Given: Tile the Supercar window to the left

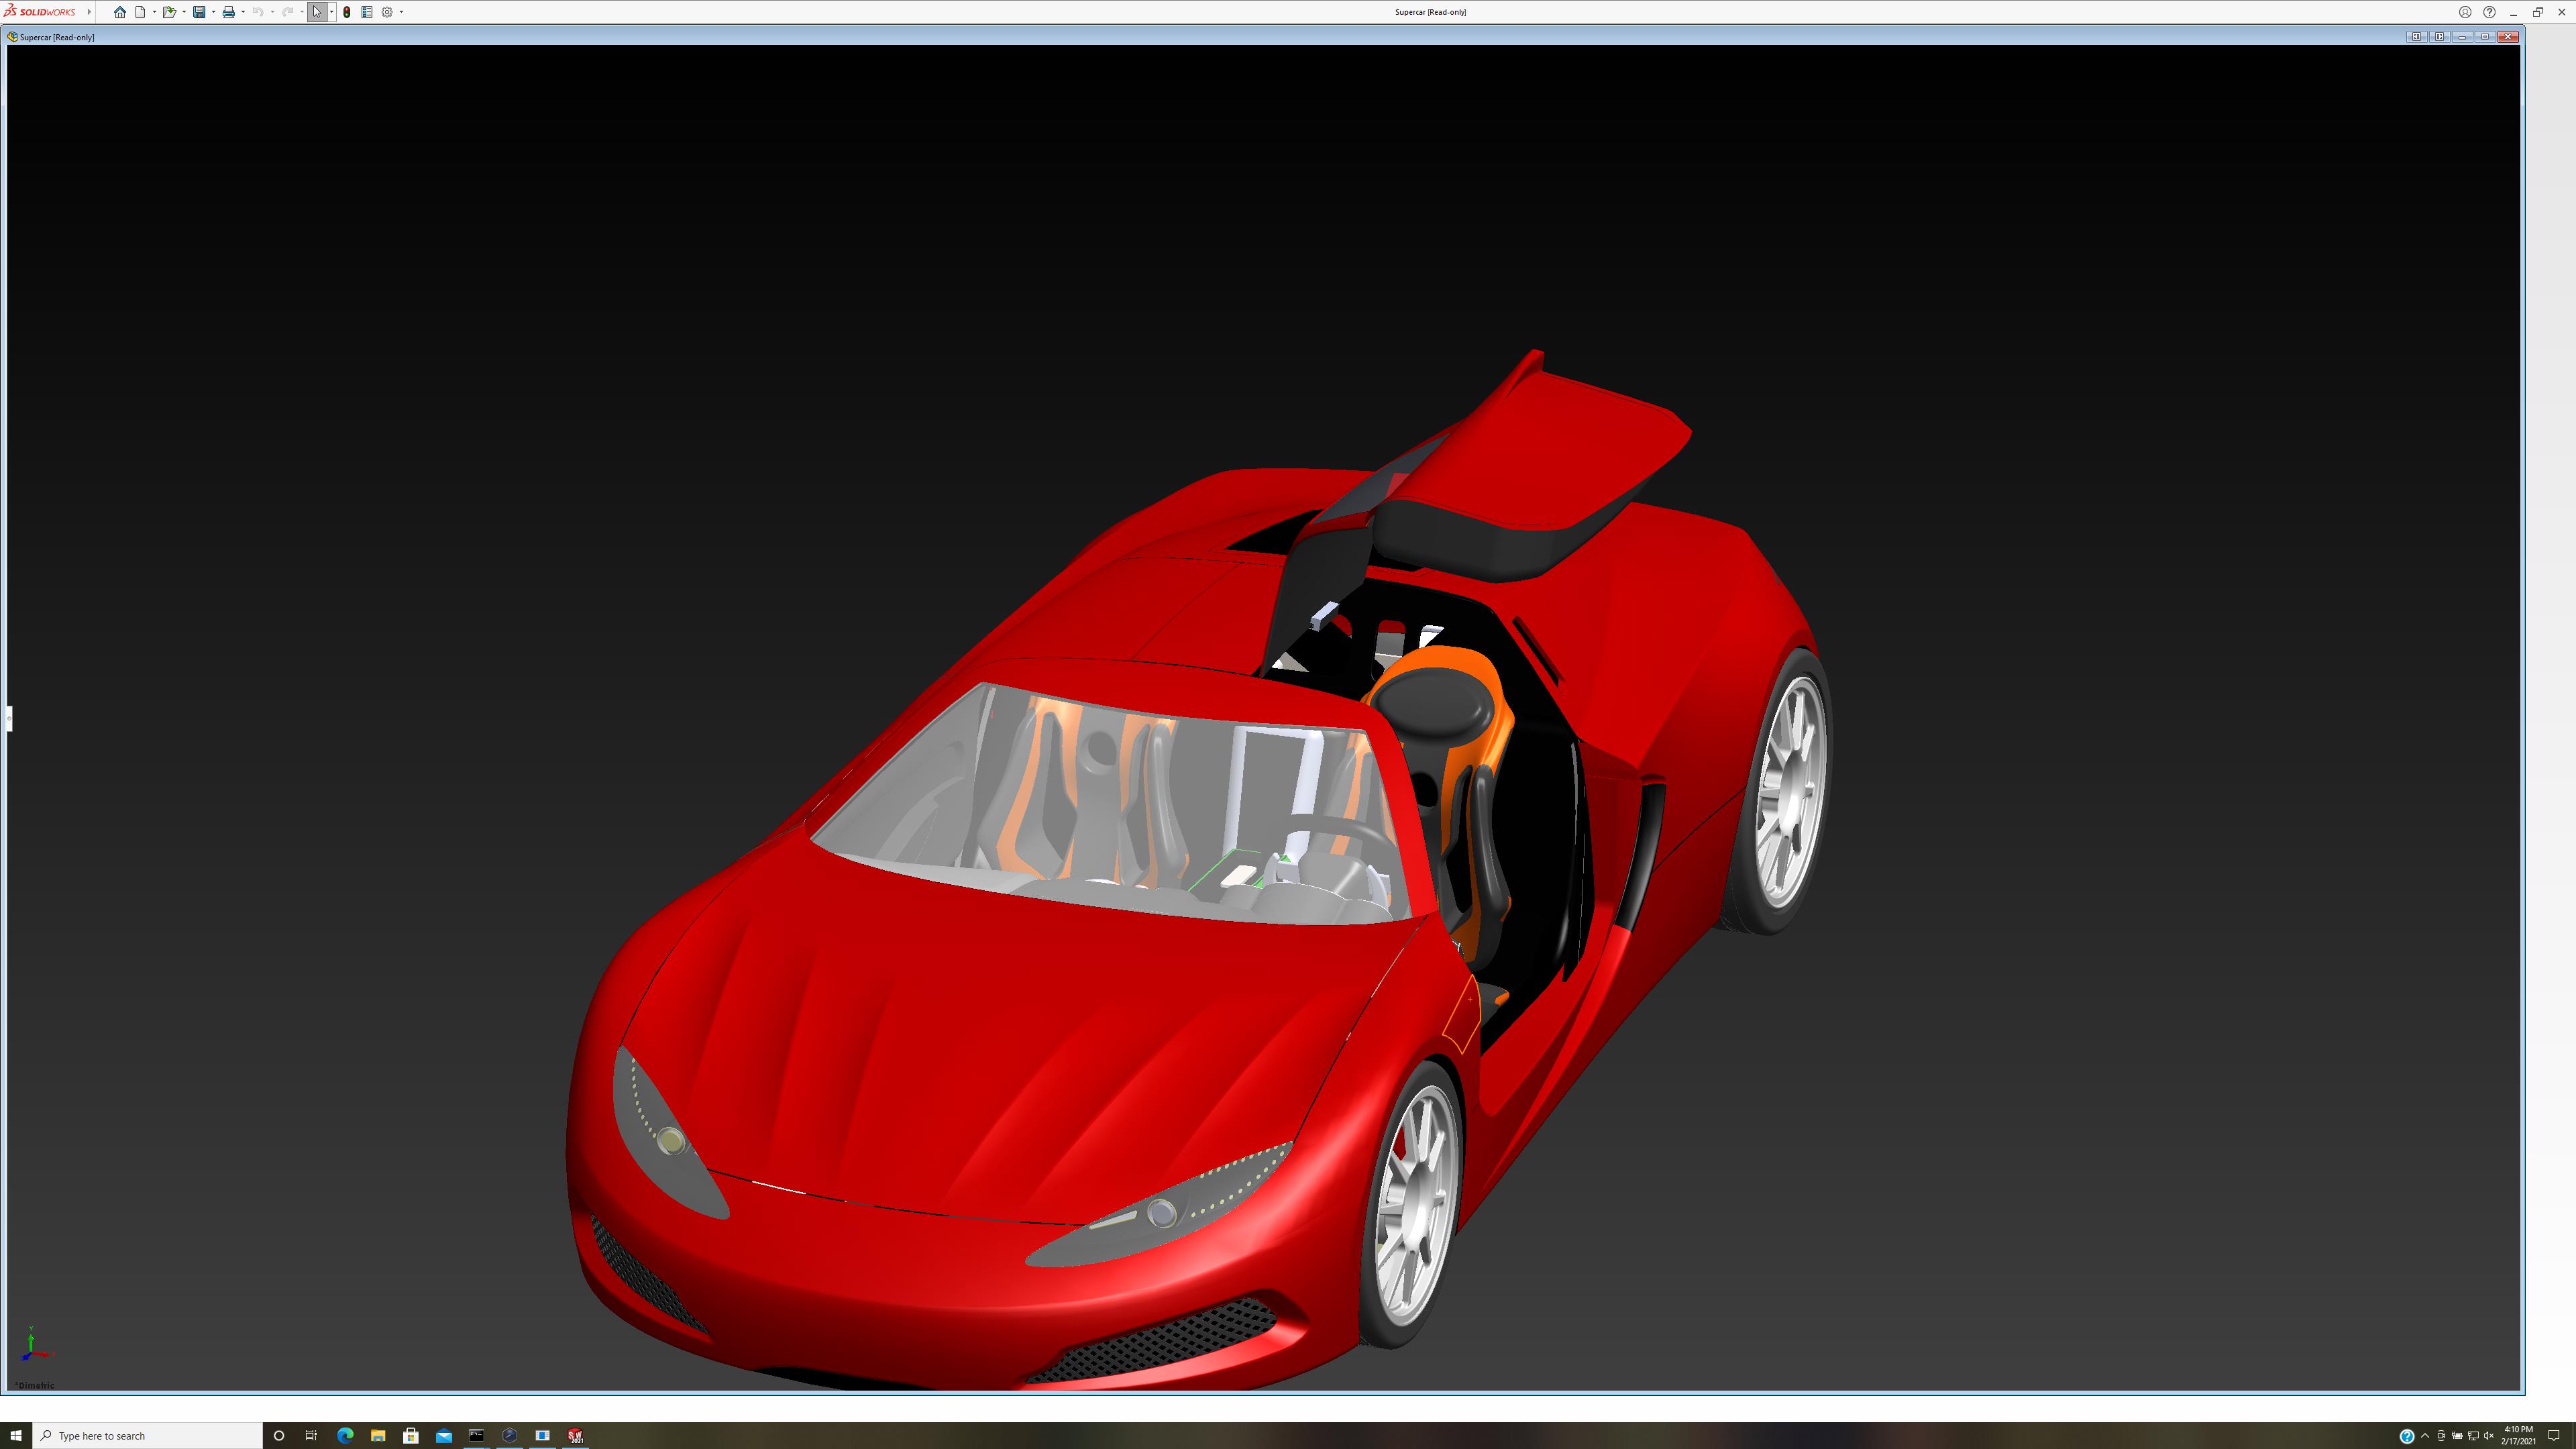Looking at the screenshot, I should [x=2416, y=37].
